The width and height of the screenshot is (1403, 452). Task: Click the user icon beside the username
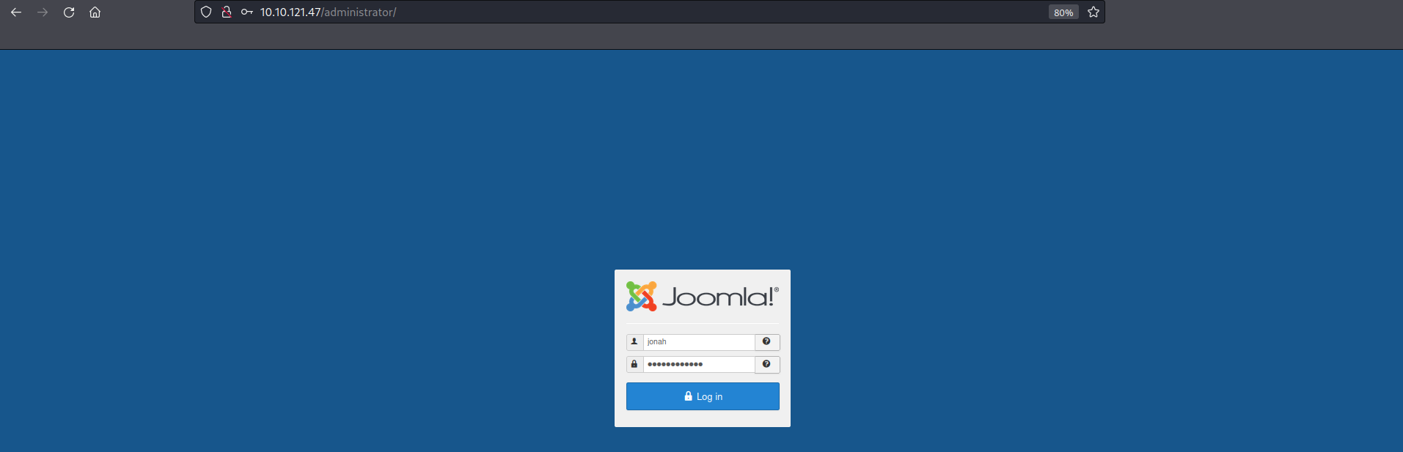(634, 342)
